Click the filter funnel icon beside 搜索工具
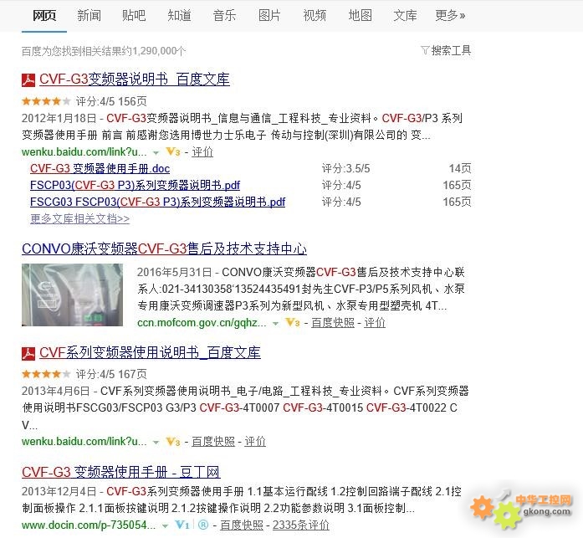Screen dimensions: 583x538 click(425, 50)
